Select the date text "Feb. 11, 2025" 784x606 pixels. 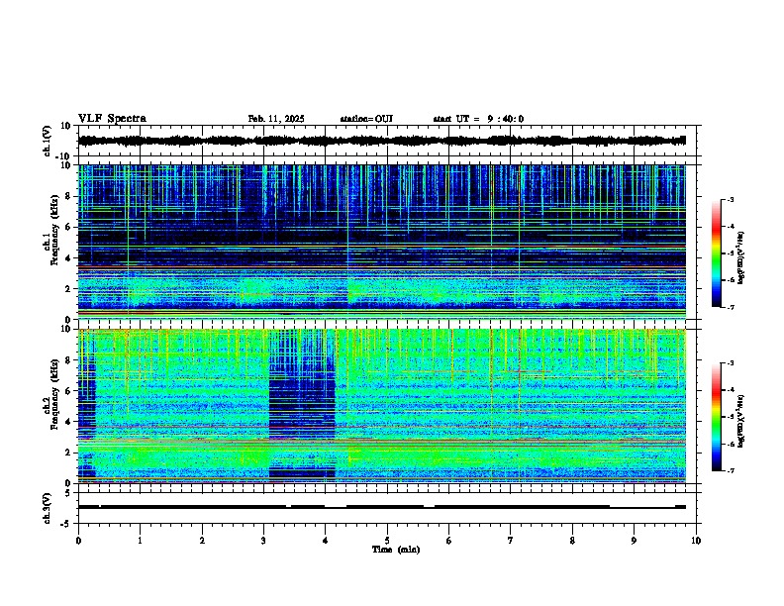[276, 119]
